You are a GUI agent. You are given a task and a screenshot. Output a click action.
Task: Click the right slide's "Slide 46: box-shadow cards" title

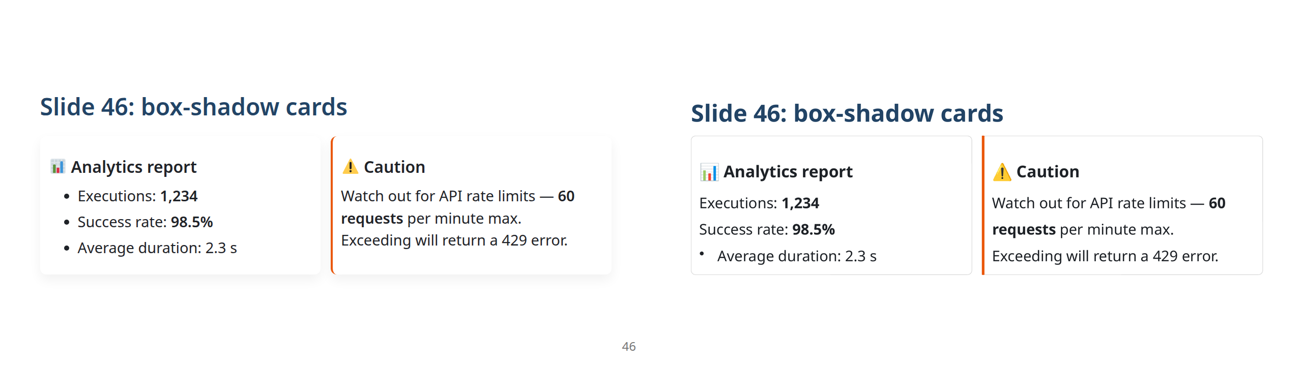(847, 113)
